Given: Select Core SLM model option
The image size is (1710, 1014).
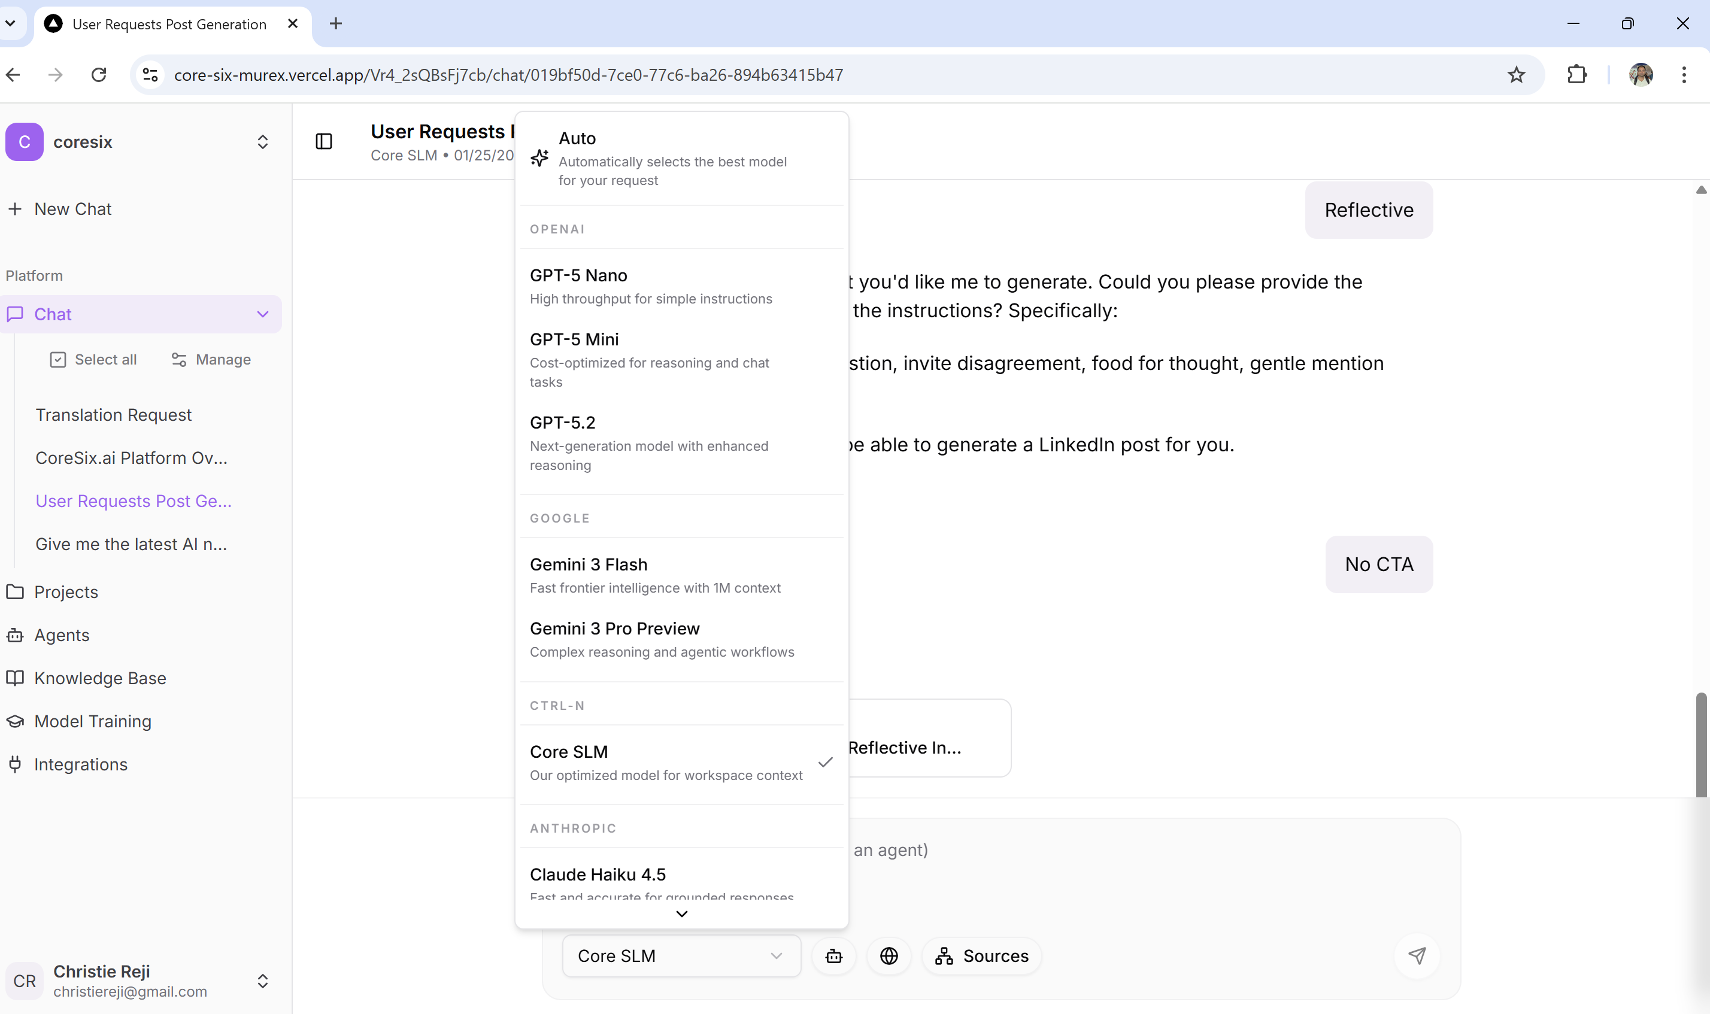Looking at the screenshot, I should (x=666, y=763).
